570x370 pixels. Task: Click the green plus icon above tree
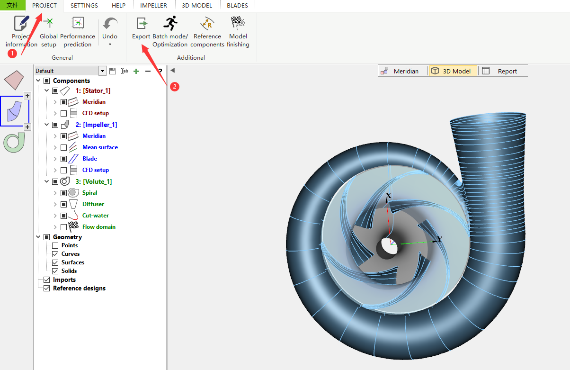[x=136, y=71]
